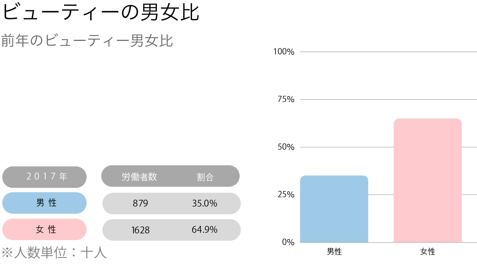The height and width of the screenshot is (264, 477).
Task: Click the 100% y-axis label
Action: click(x=284, y=52)
